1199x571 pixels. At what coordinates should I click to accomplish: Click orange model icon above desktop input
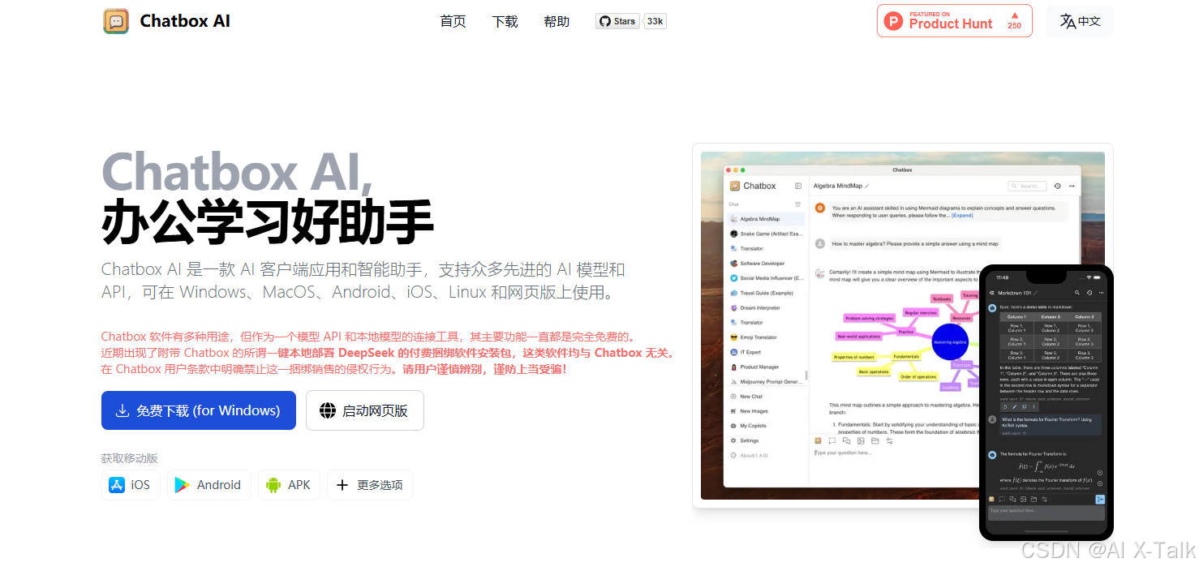pos(819,441)
